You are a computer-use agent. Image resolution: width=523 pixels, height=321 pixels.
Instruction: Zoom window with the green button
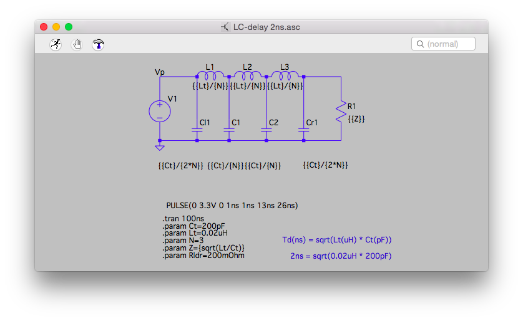click(x=69, y=27)
